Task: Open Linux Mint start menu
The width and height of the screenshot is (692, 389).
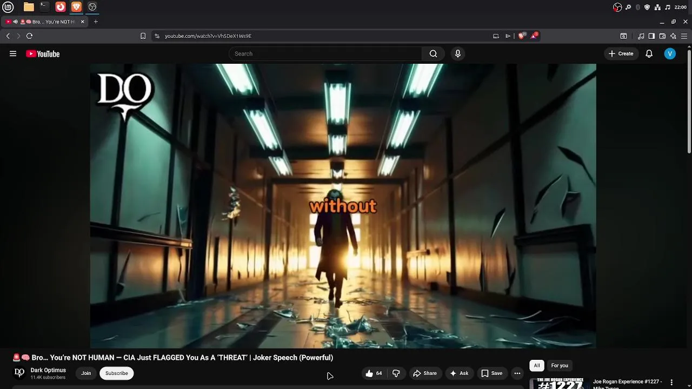Action: pyautogui.click(x=9, y=7)
